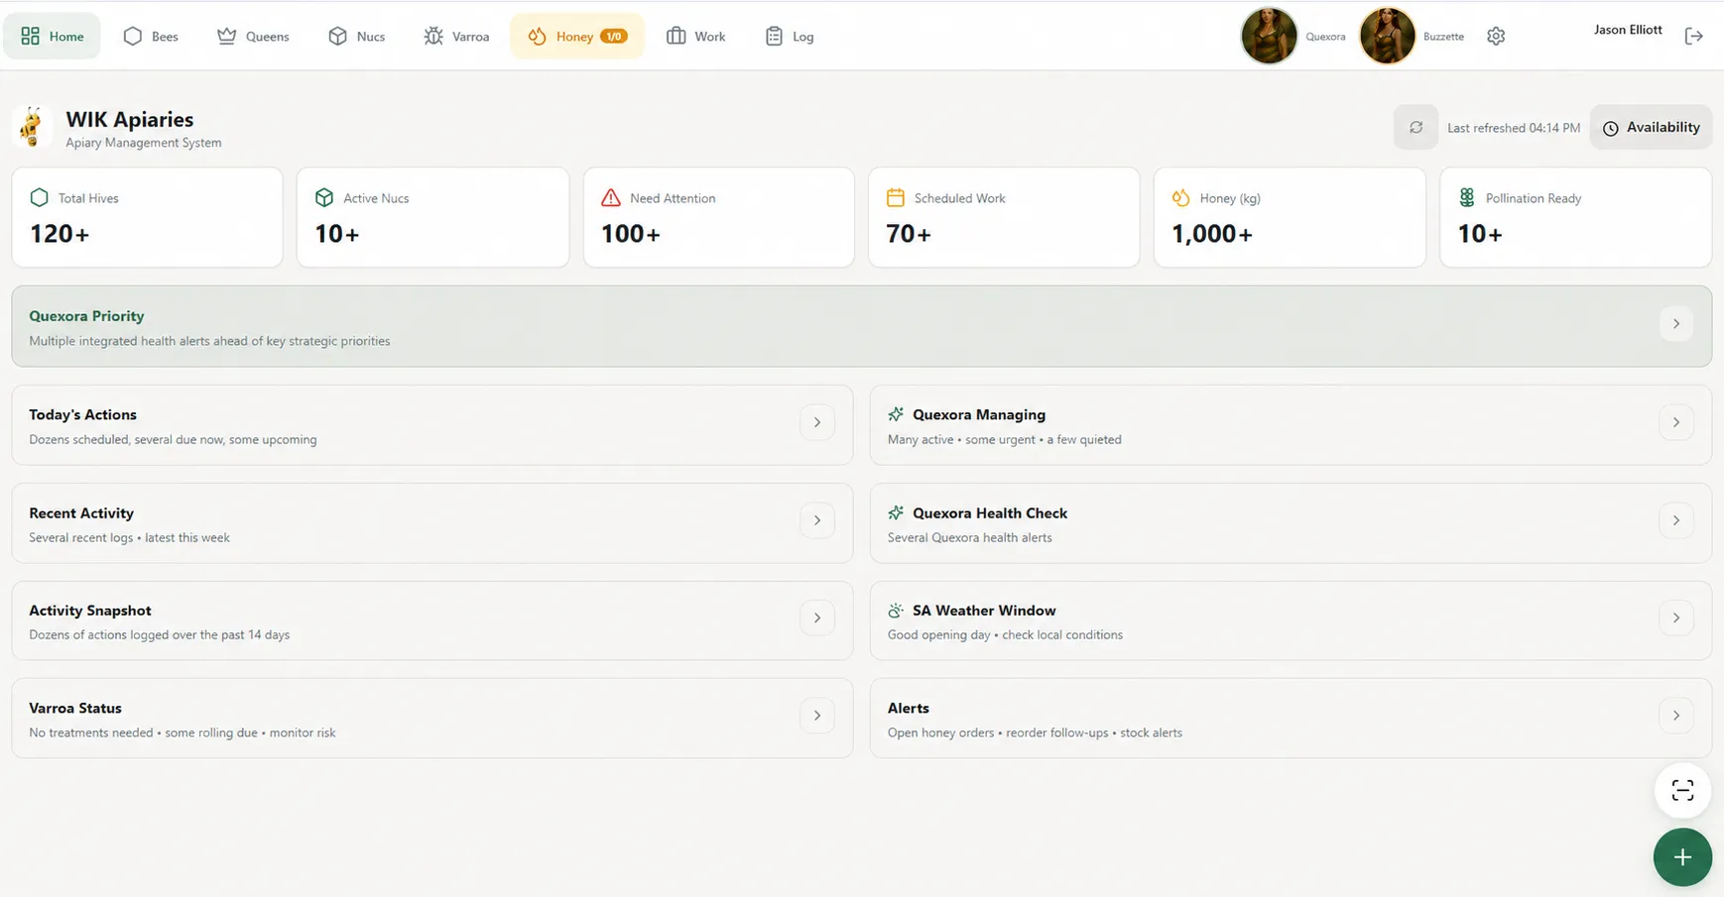The width and height of the screenshot is (1724, 897).
Task: Click the Scheduled Work calendar icon
Action: tap(896, 198)
